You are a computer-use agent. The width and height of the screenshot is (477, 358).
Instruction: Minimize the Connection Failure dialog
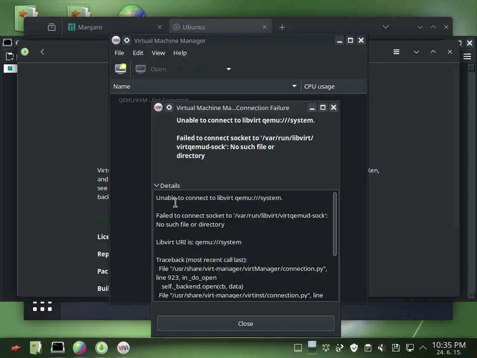pyautogui.click(x=312, y=108)
